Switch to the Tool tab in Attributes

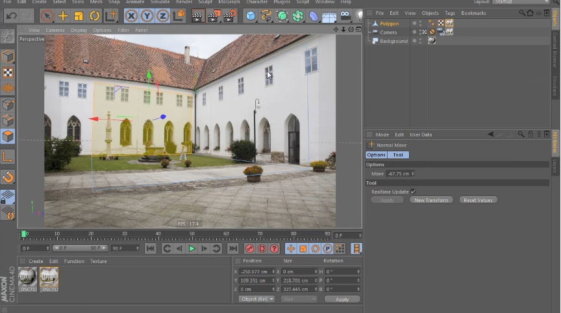(x=398, y=155)
